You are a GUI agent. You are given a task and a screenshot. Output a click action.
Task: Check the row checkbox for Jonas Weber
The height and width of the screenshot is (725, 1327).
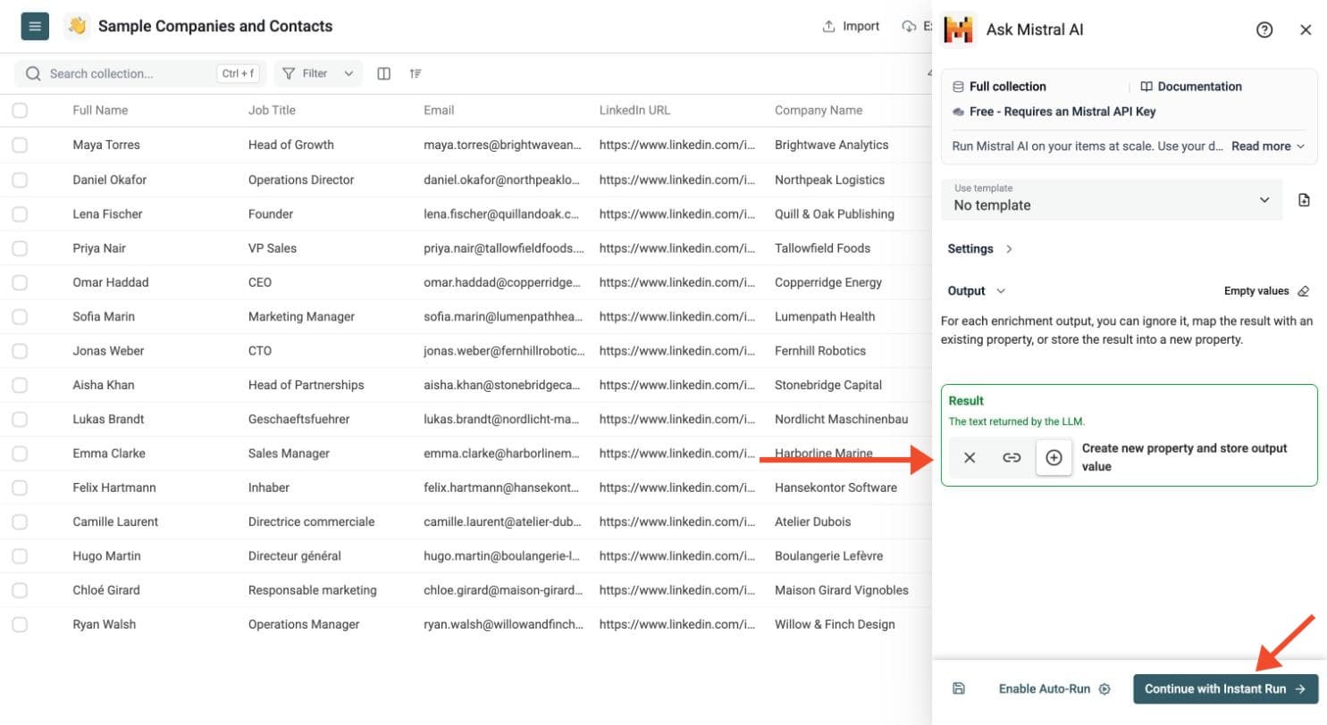[x=20, y=350]
